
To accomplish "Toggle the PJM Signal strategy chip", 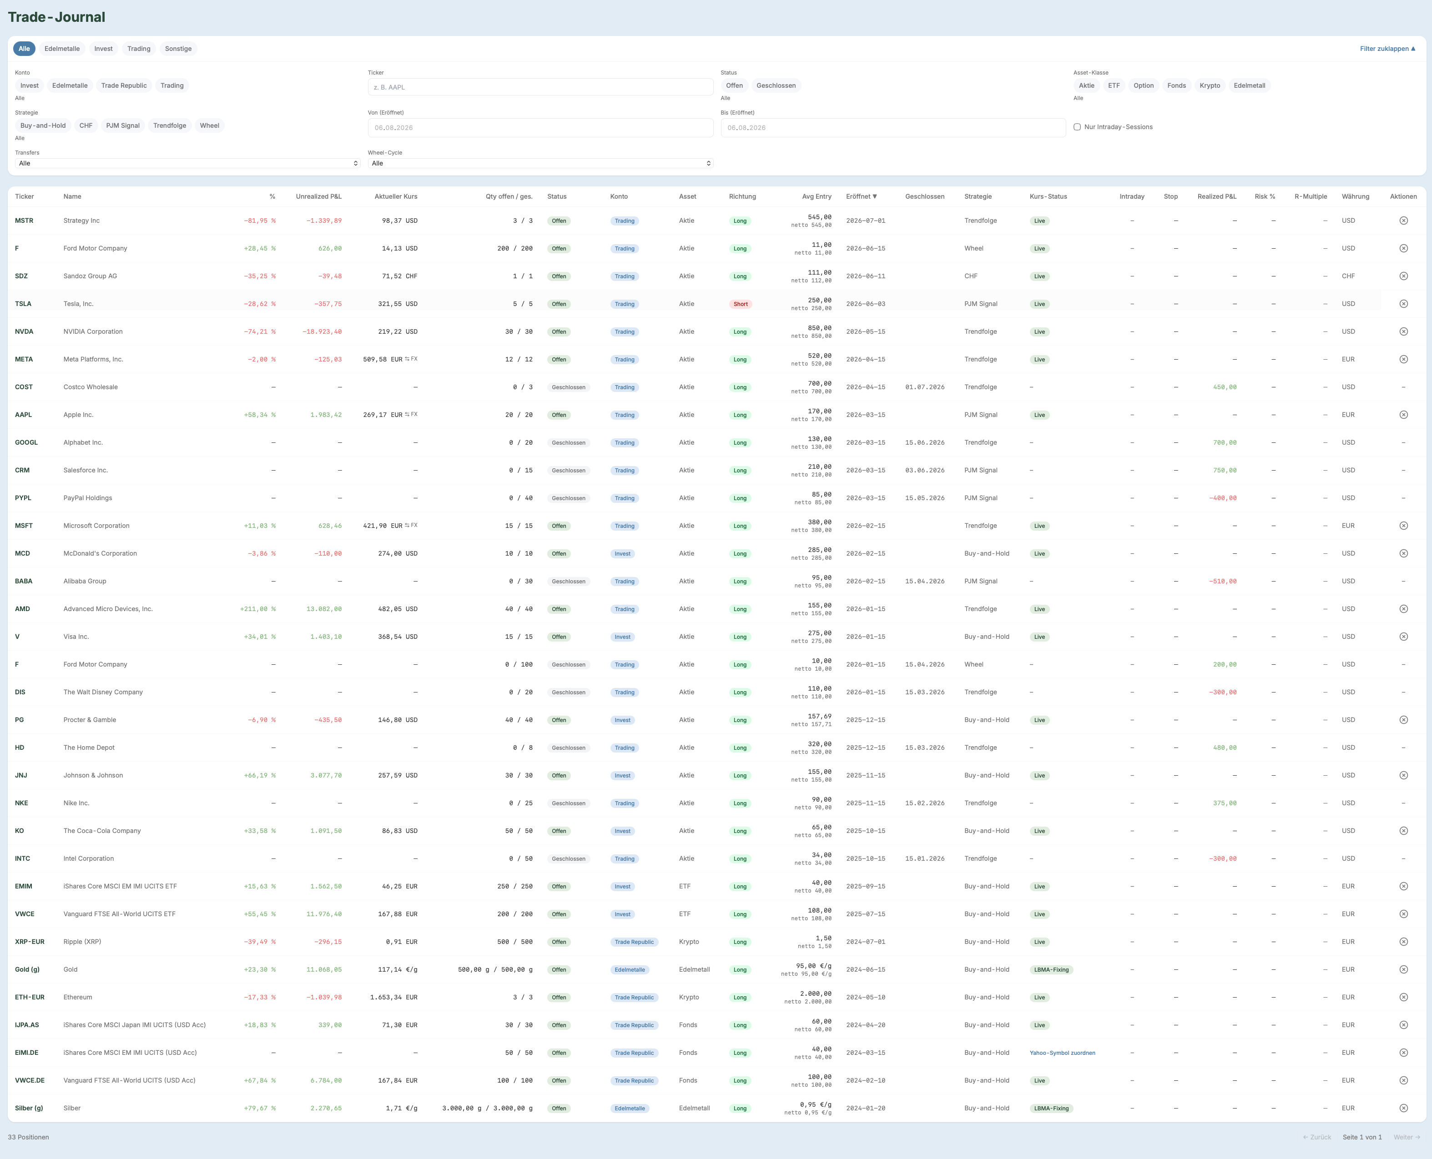I will click(x=123, y=125).
